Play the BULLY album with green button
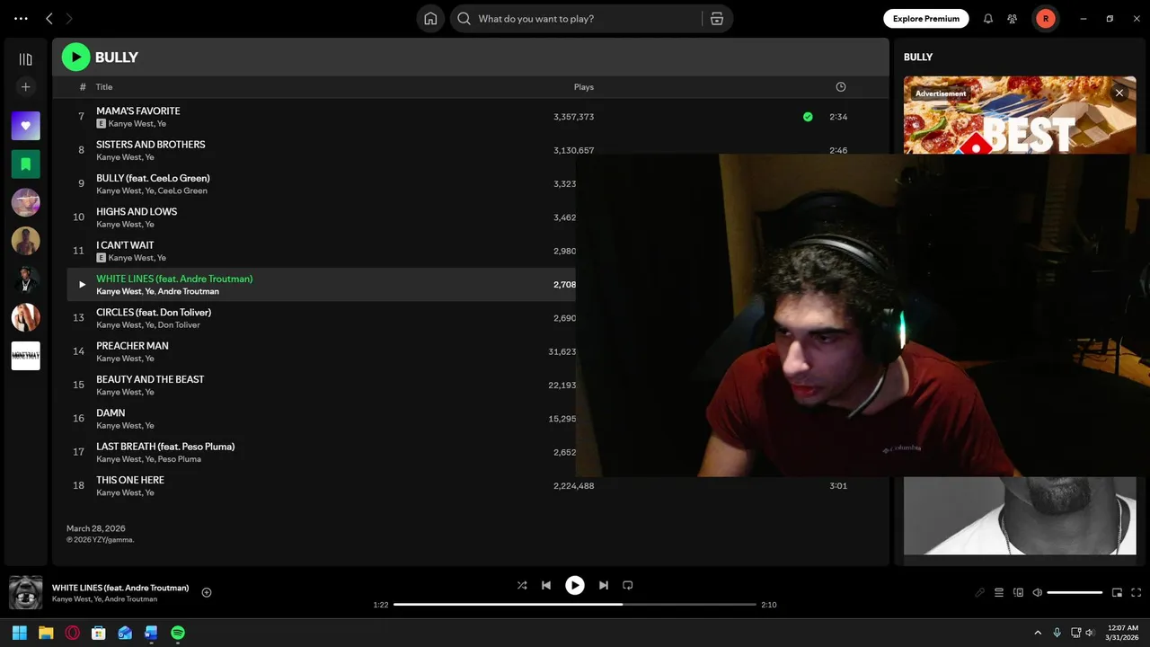The height and width of the screenshot is (647, 1150). [75, 57]
